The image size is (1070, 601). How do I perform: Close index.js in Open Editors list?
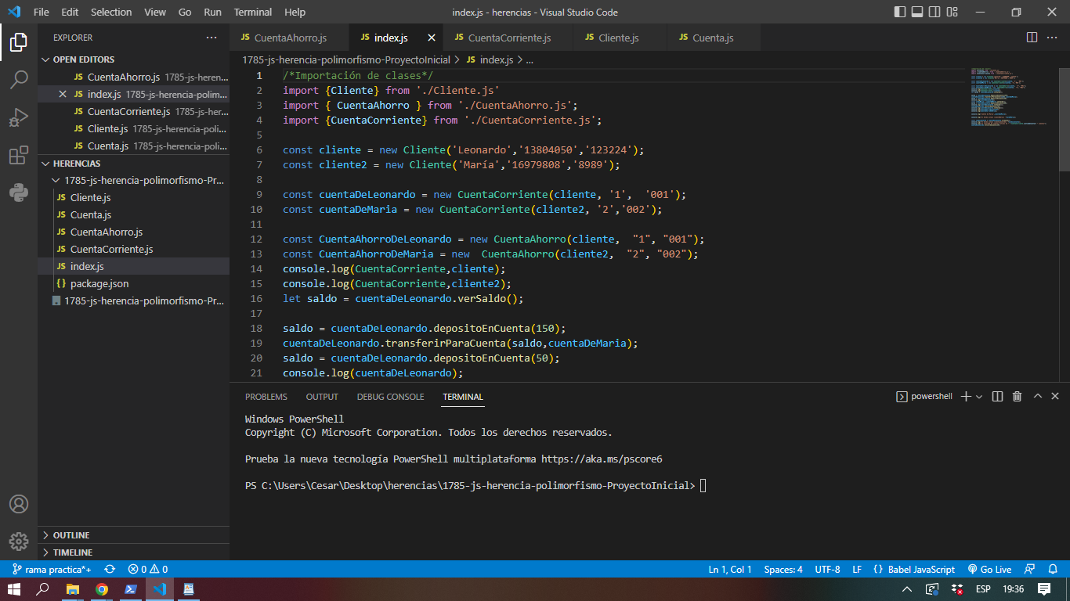[x=63, y=94]
